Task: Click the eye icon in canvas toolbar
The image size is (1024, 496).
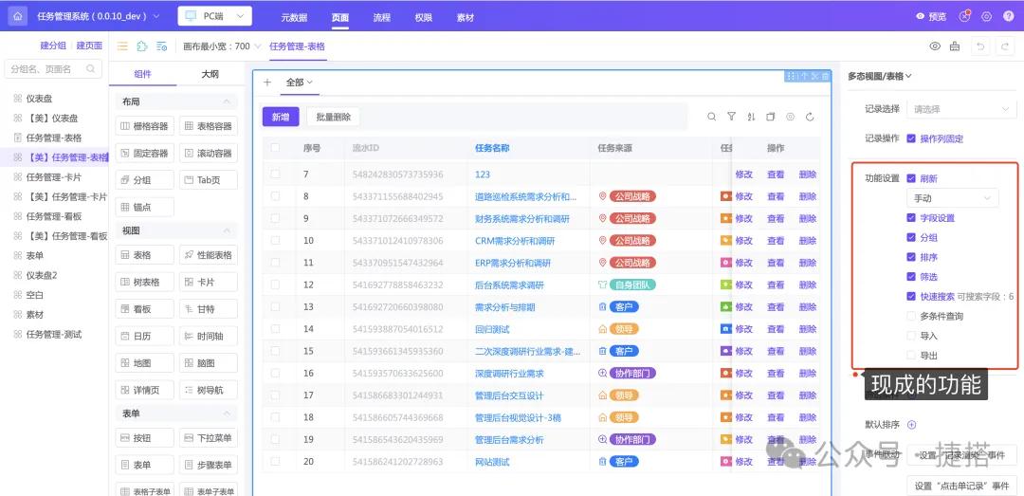Action: coord(935,46)
